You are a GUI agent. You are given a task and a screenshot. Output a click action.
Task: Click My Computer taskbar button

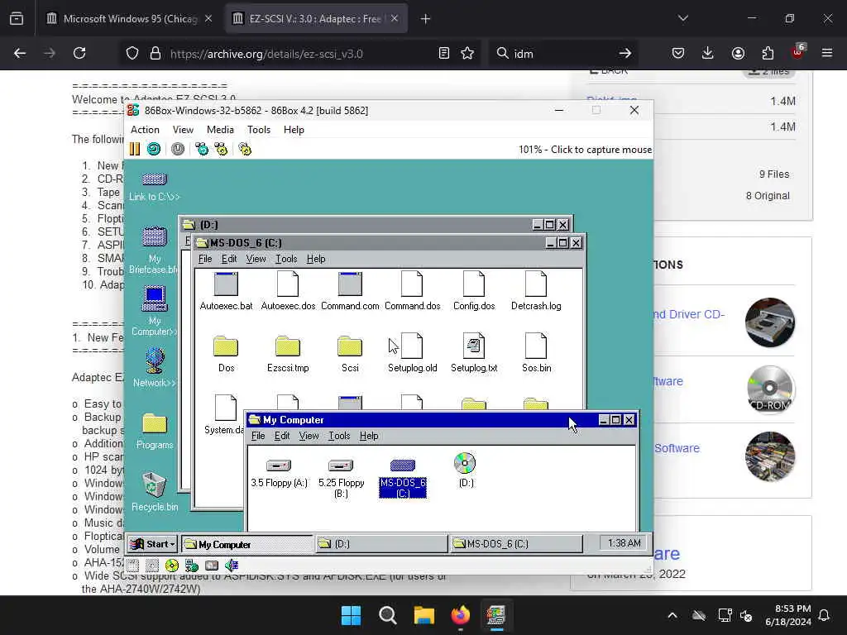[247, 544]
